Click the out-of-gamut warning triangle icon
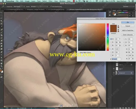The image size is (136, 109). coord(118,26)
